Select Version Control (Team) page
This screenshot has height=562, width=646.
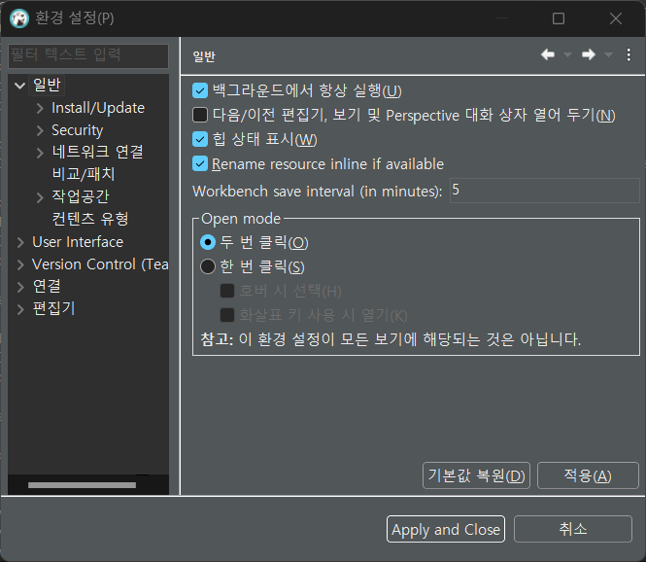coord(100,264)
